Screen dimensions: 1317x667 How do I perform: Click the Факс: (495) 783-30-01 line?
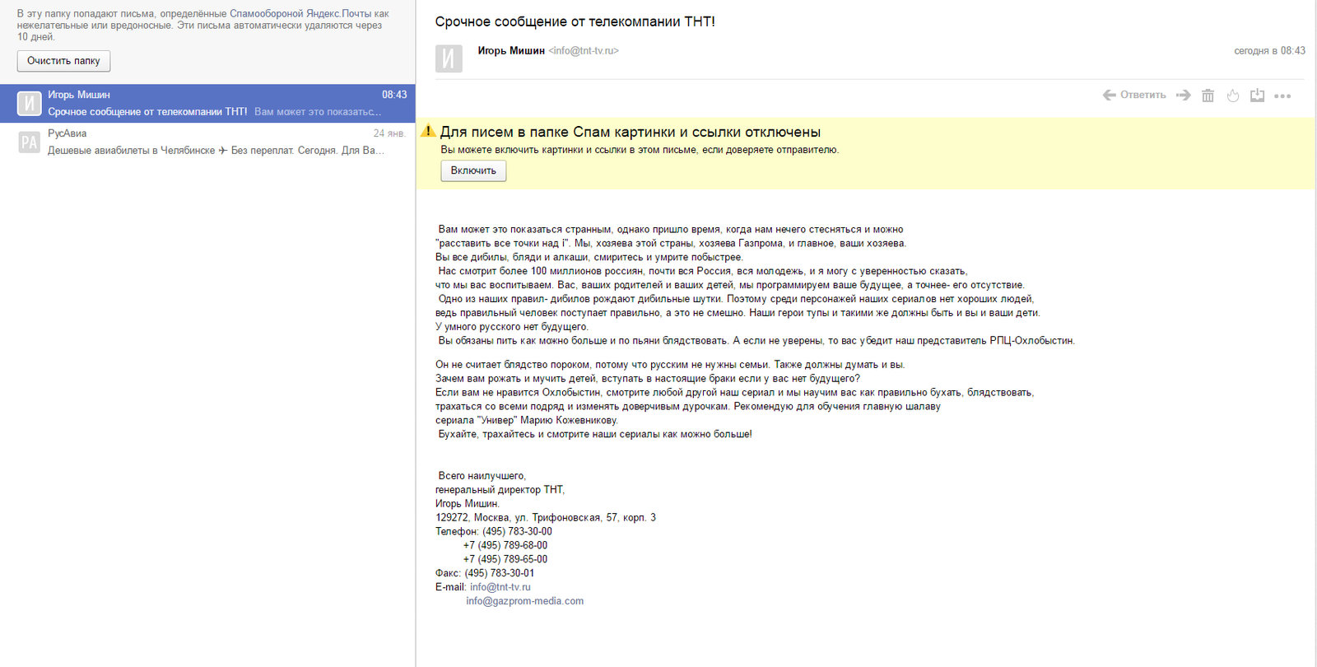pyautogui.click(x=485, y=573)
